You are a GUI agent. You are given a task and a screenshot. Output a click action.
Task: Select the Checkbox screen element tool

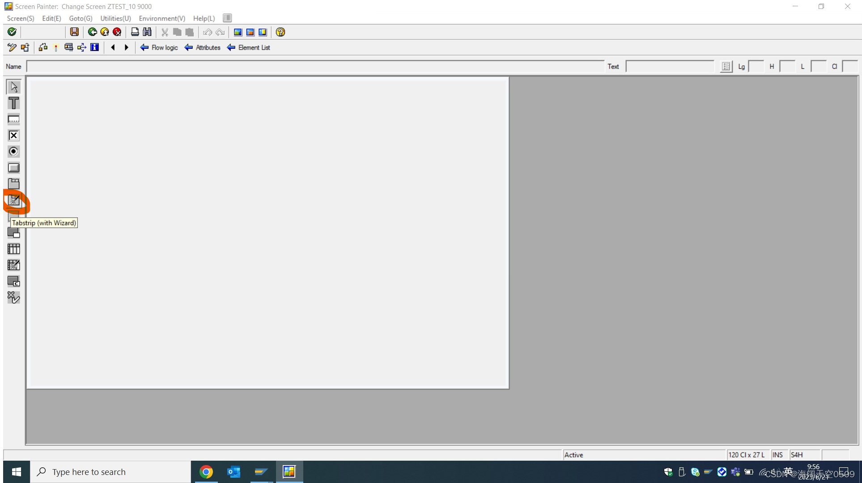(x=13, y=135)
